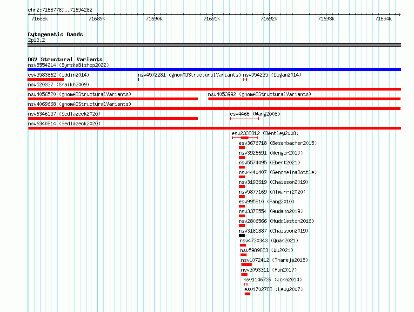Click the red bar under esv3583862

[x=46, y=79]
